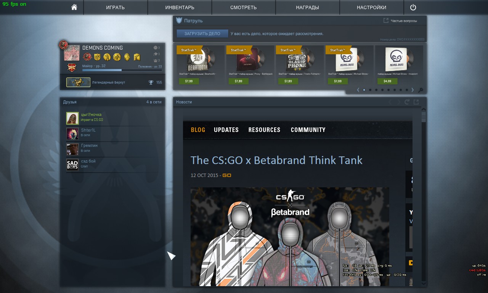Go to previous store page arrow

pyautogui.click(x=358, y=90)
